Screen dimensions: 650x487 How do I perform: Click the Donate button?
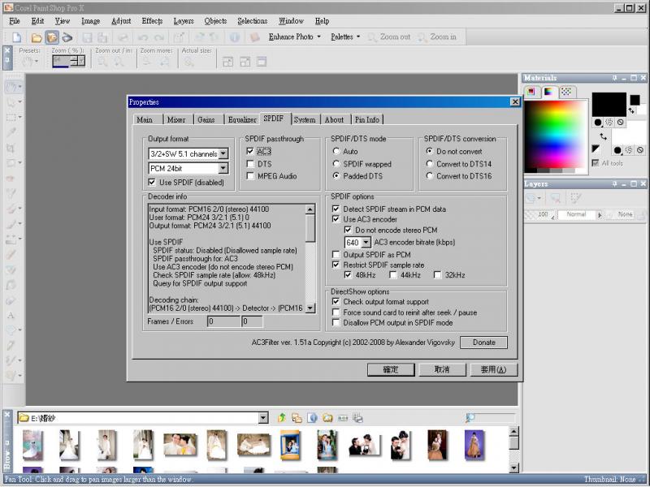pyautogui.click(x=483, y=343)
